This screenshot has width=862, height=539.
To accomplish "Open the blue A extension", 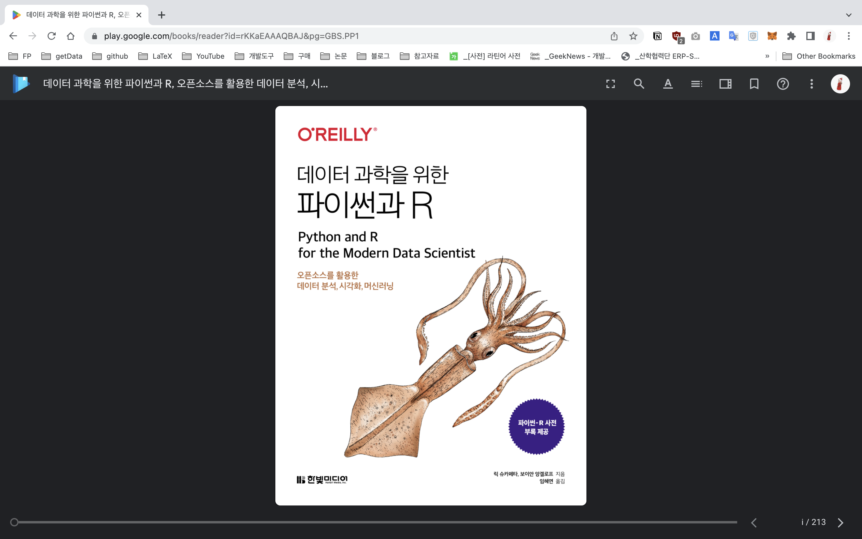I will [714, 36].
